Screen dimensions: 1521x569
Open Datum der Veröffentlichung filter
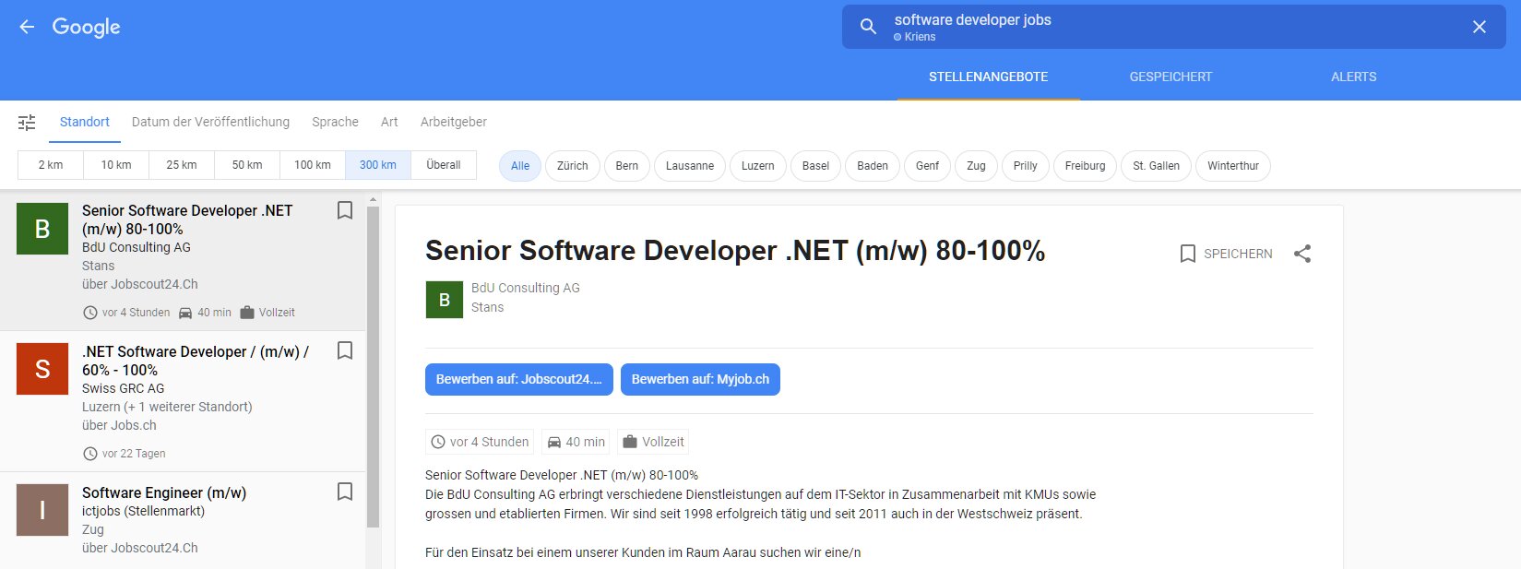tap(210, 122)
